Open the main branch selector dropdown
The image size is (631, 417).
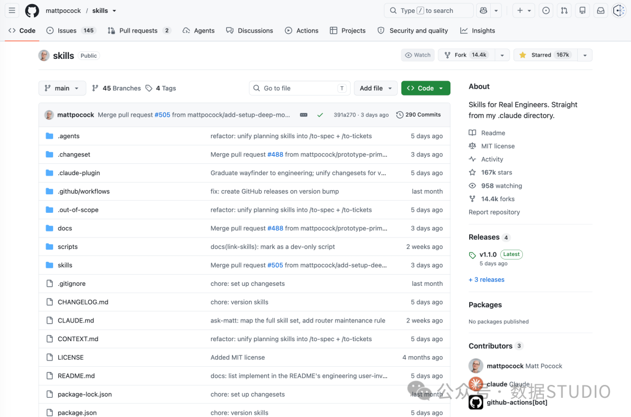pyautogui.click(x=62, y=89)
